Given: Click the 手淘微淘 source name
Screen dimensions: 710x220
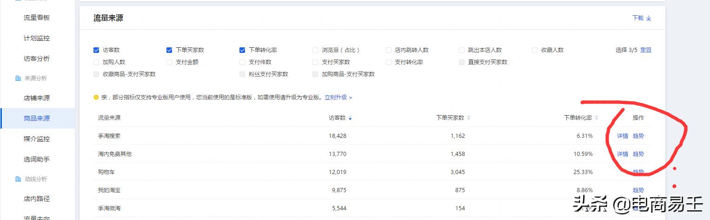Looking at the screenshot, I should coord(109,208).
